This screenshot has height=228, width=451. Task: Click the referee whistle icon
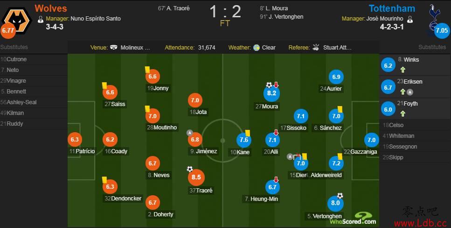(316, 48)
